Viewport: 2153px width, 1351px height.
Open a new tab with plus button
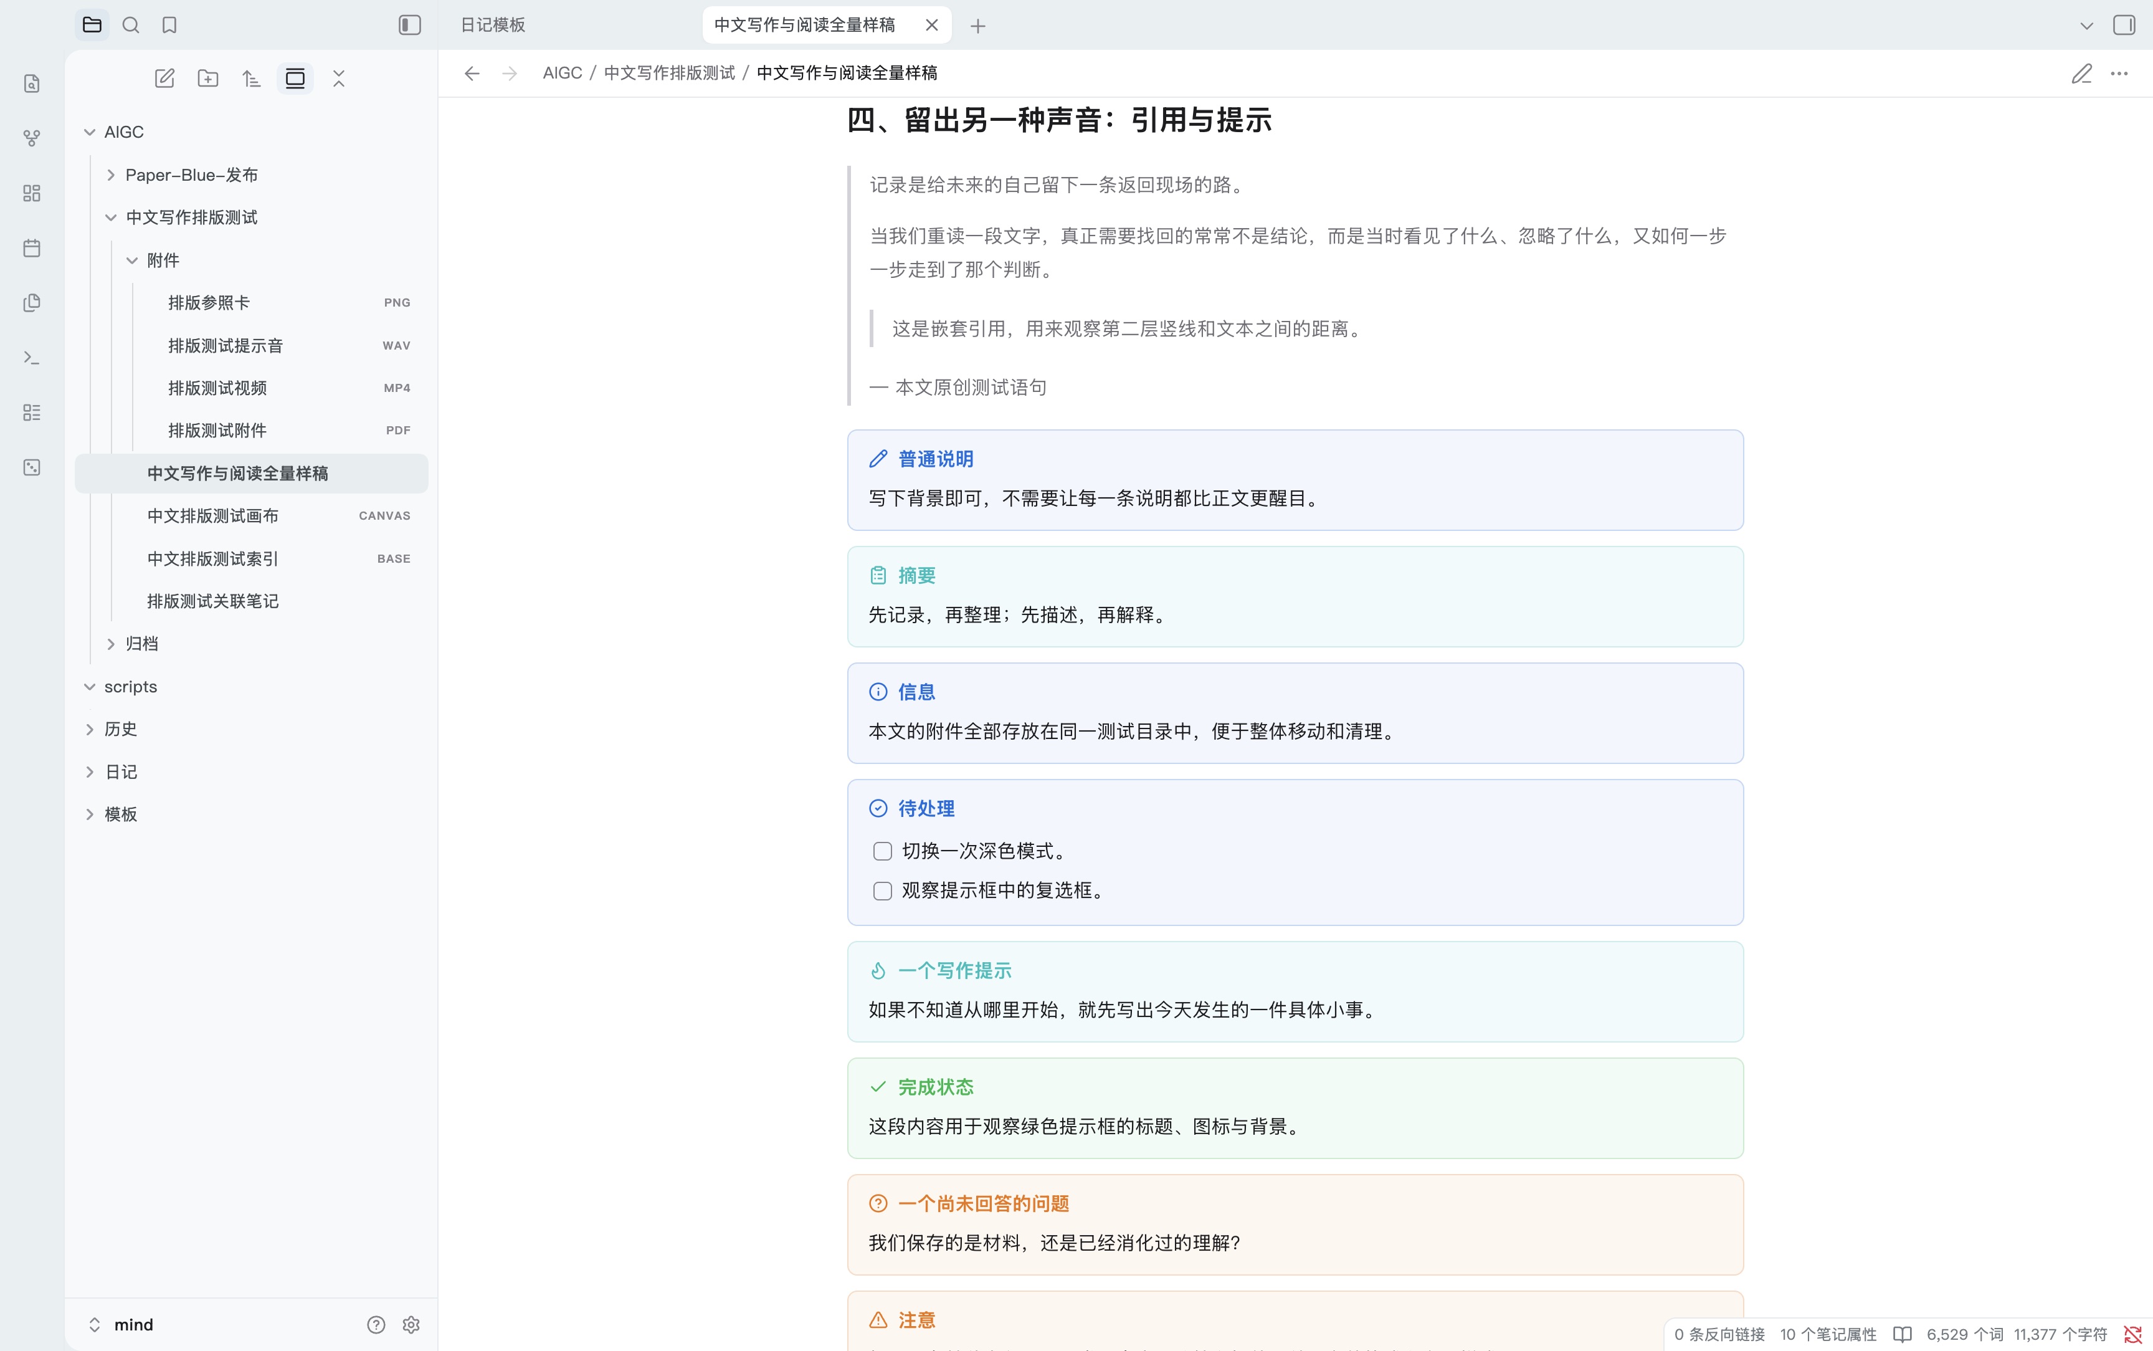(978, 26)
